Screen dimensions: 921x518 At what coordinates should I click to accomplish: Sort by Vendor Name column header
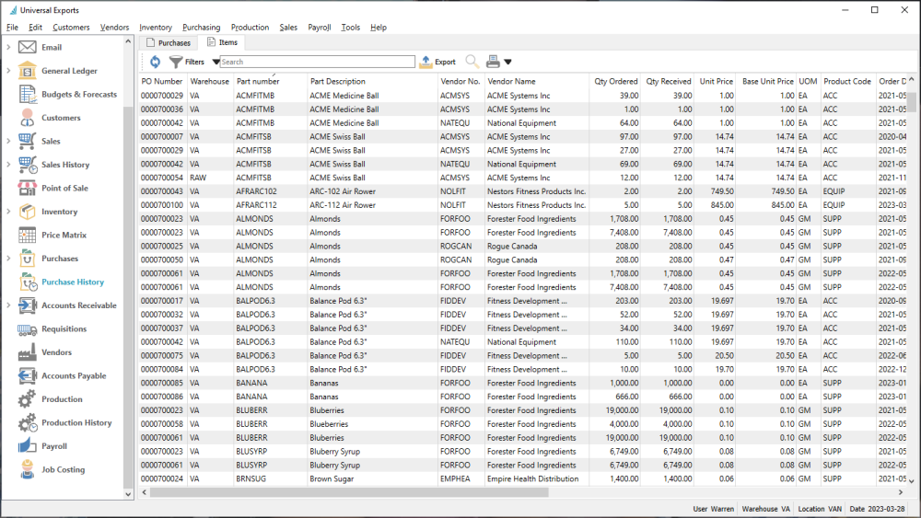(x=536, y=81)
